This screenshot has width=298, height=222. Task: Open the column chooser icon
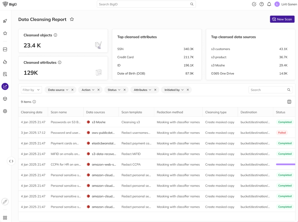289,102
